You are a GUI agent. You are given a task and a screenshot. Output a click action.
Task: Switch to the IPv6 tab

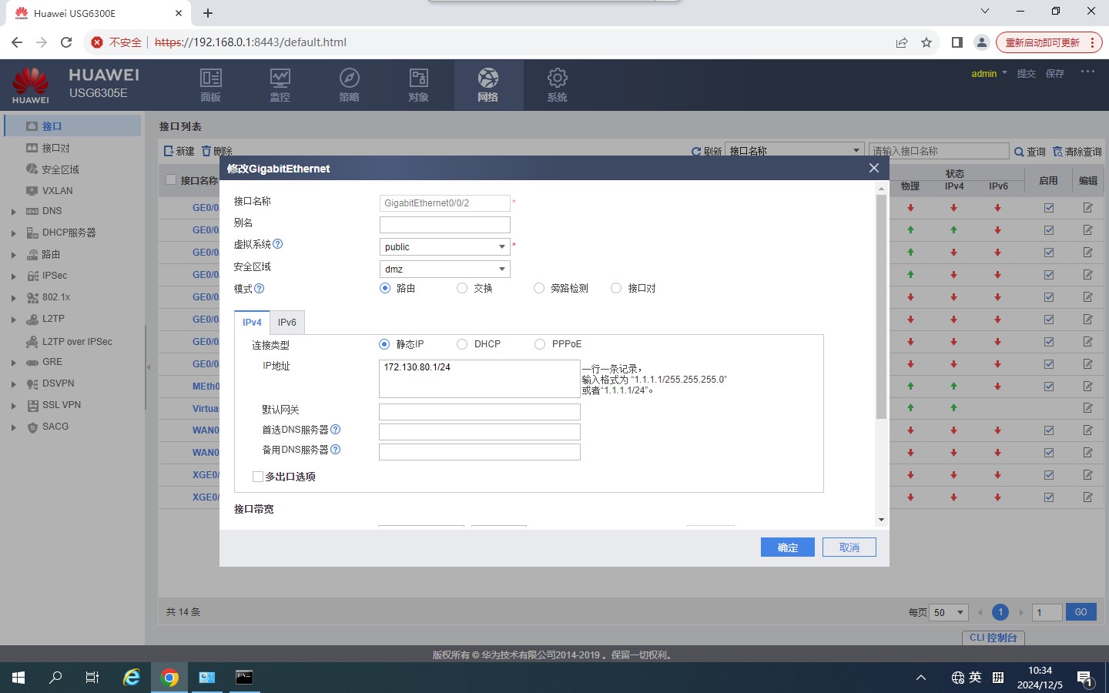click(x=287, y=323)
